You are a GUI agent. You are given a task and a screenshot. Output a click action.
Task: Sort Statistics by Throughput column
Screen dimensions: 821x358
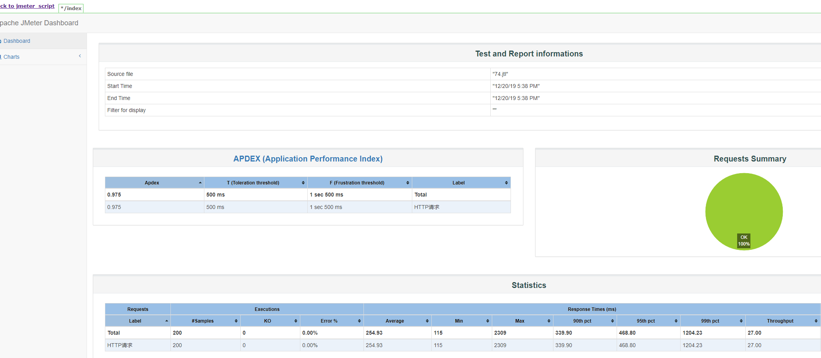(783, 321)
